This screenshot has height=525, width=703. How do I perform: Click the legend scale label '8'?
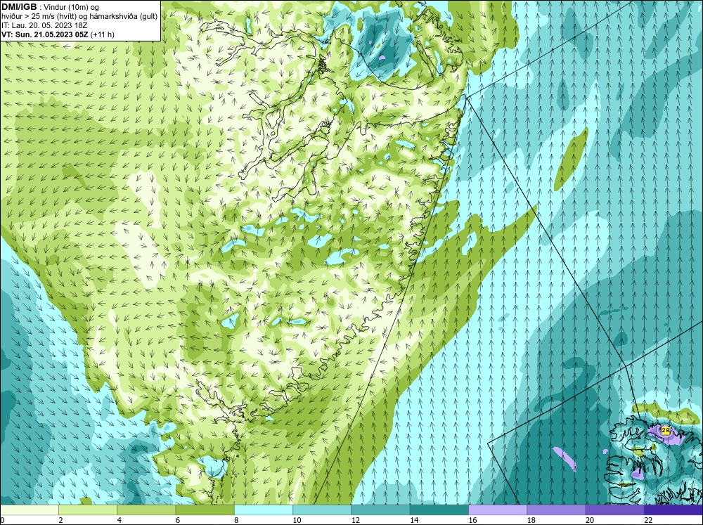click(x=236, y=520)
